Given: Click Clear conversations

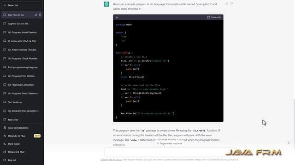Looking at the screenshot, I should coord(22,128).
